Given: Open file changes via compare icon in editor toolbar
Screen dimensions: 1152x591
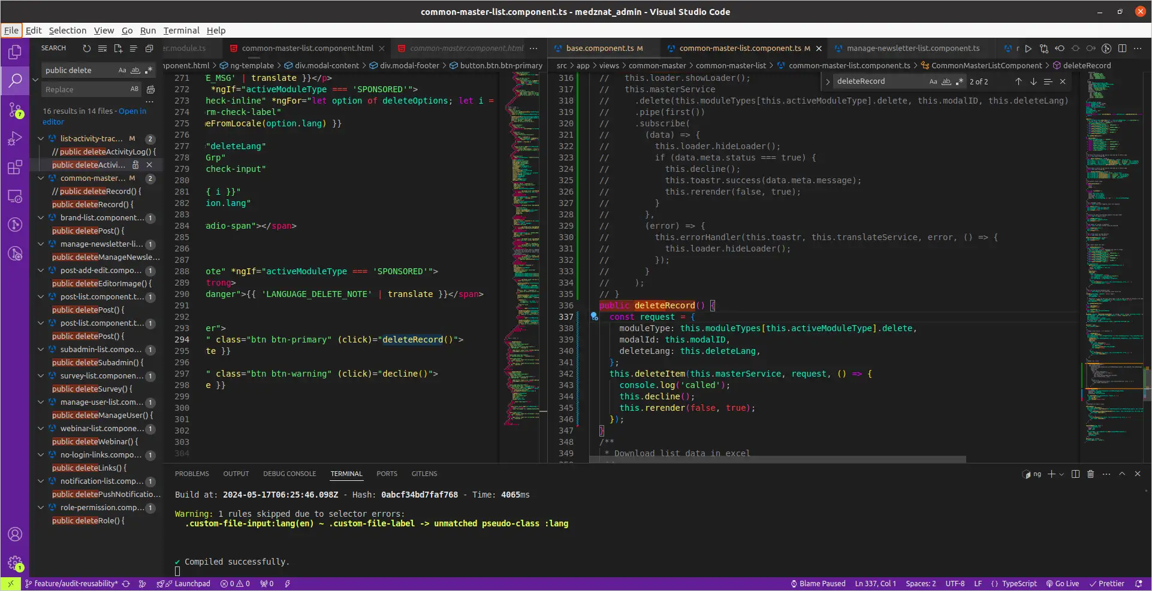Looking at the screenshot, I should click(x=1044, y=49).
